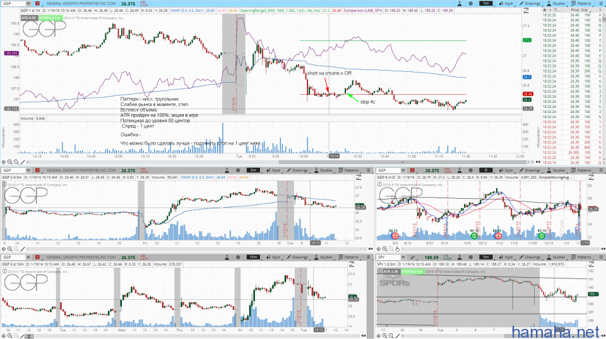Image resolution: width=606 pixels, height=339 pixels.
Task: Expand GGP symbol dropdown in 5m chart
Action: [x=28, y=170]
